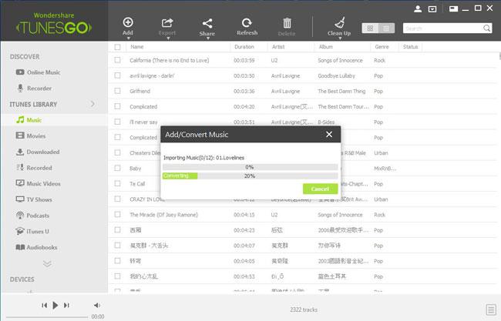Image resolution: width=501 pixels, height=321 pixels.
Task: Check the CRAZY IN LOVE track checkbox
Action: 118,199
